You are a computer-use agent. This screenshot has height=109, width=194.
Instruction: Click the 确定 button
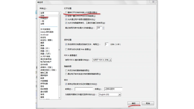pos(134,103)
